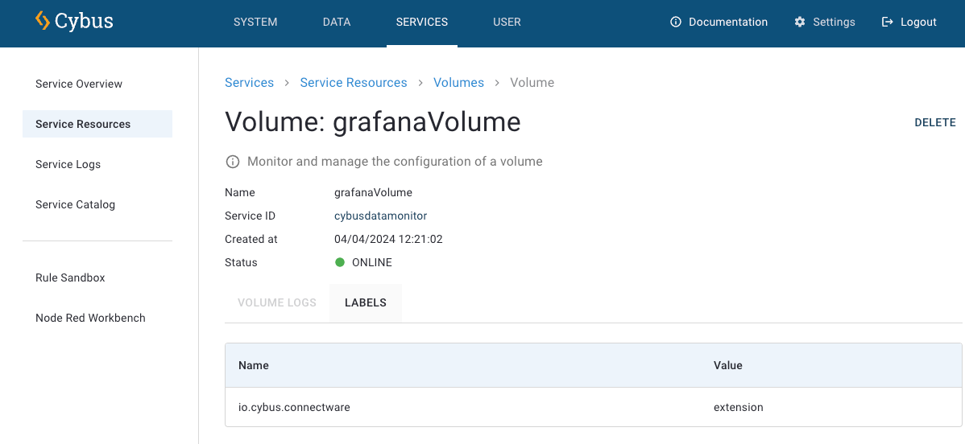
Task: Switch to the VOLUME LOGS tab
Action: 277,303
